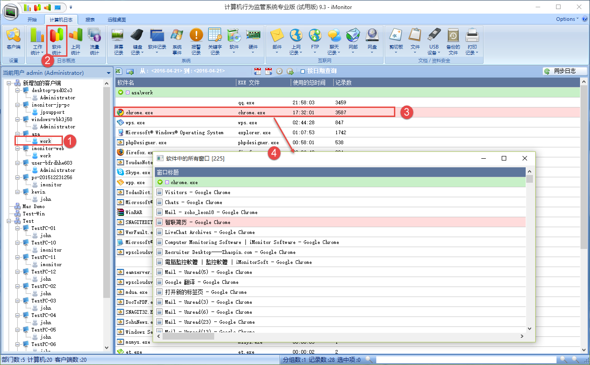The height and width of the screenshot is (365, 590).
Task: Open 屏幕记录 screen records
Action: point(118,41)
